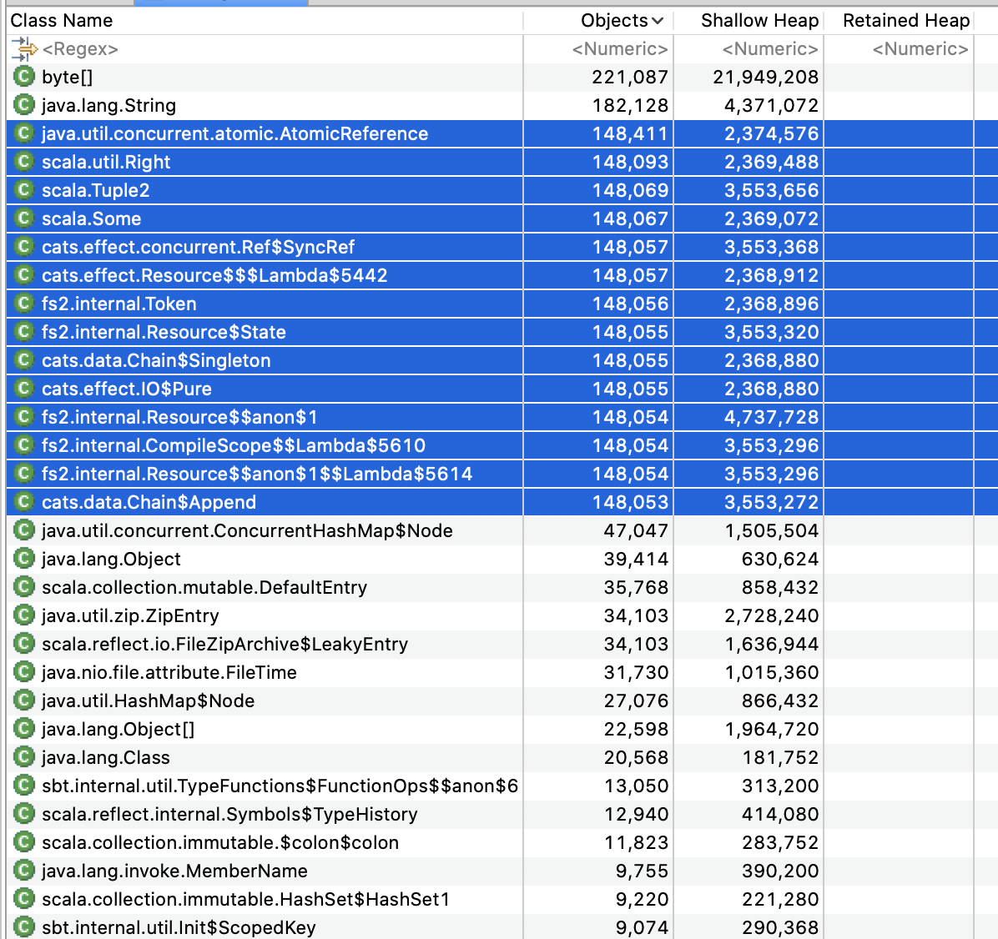Click the 4,737,728 shallow heap value
998x939 pixels.
771,417
